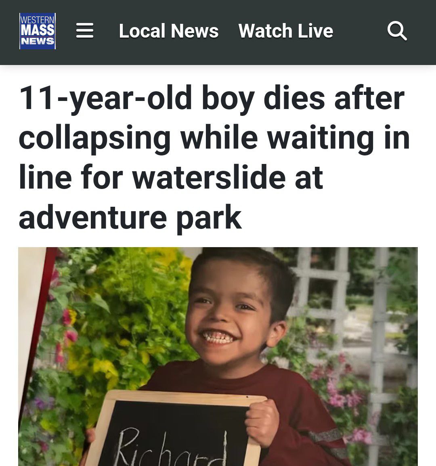Viewport: 436px width, 466px height.
Task: Click the word 'waterslide' in the headline
Action: [x=209, y=178]
